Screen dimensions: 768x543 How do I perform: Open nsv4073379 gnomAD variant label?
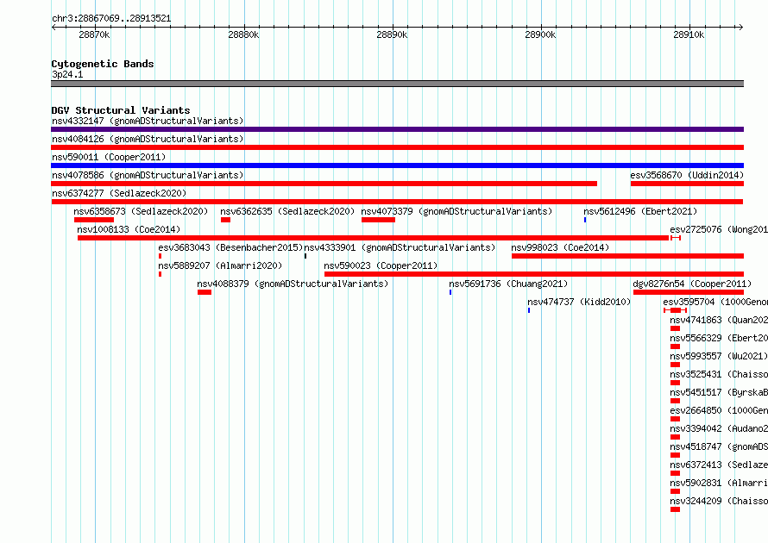coord(456,211)
